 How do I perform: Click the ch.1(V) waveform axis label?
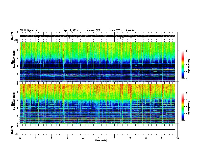(x=12, y=36)
